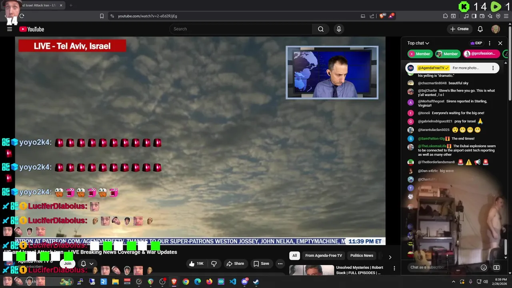Open the YouTube account avatar menu

(x=496, y=29)
